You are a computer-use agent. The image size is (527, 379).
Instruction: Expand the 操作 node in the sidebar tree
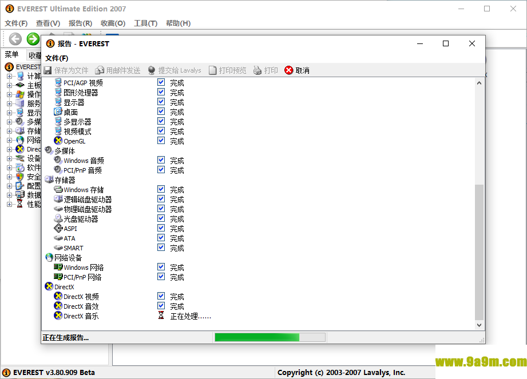9,94
